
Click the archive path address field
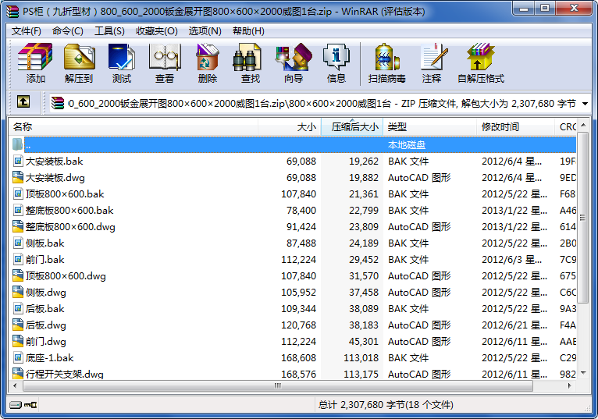click(x=319, y=103)
